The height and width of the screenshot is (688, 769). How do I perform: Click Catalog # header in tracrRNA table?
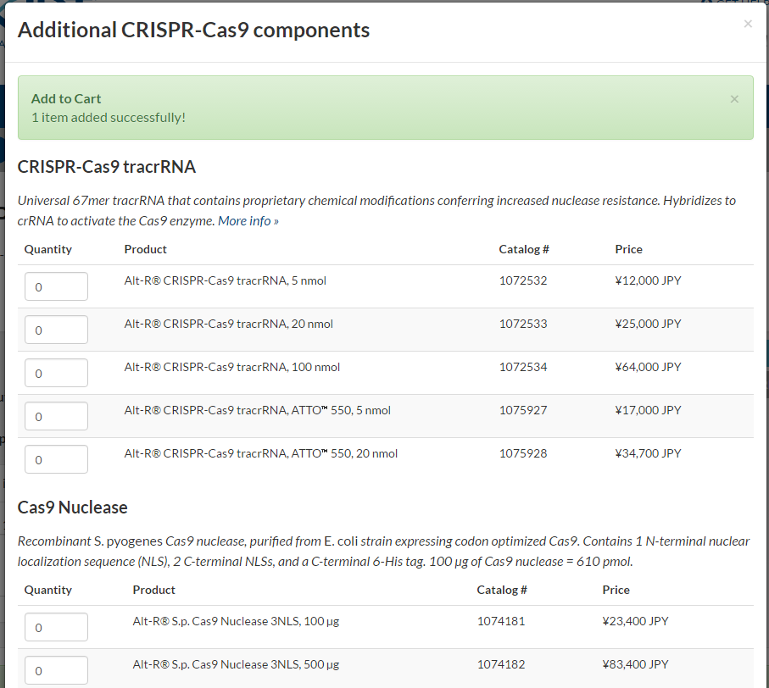(524, 249)
